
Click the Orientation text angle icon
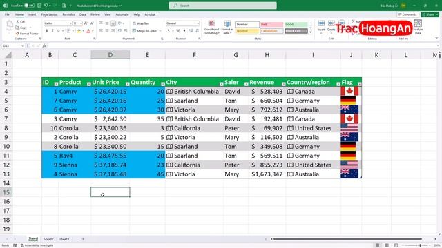[119, 23]
